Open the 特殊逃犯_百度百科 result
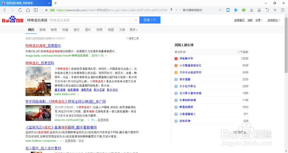This screenshot has height=153, width=288. pyautogui.click(x=40, y=63)
